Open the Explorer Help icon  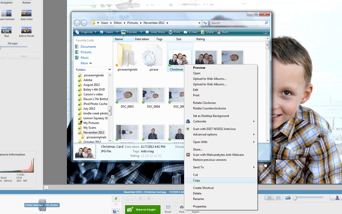point(266,32)
